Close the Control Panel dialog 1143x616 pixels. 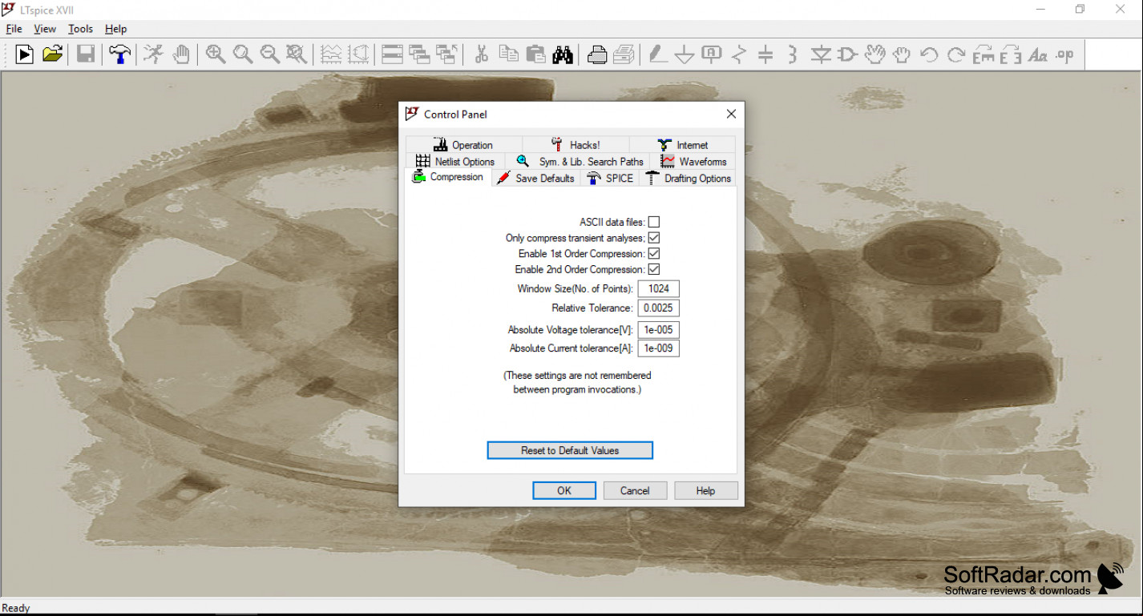pos(730,115)
